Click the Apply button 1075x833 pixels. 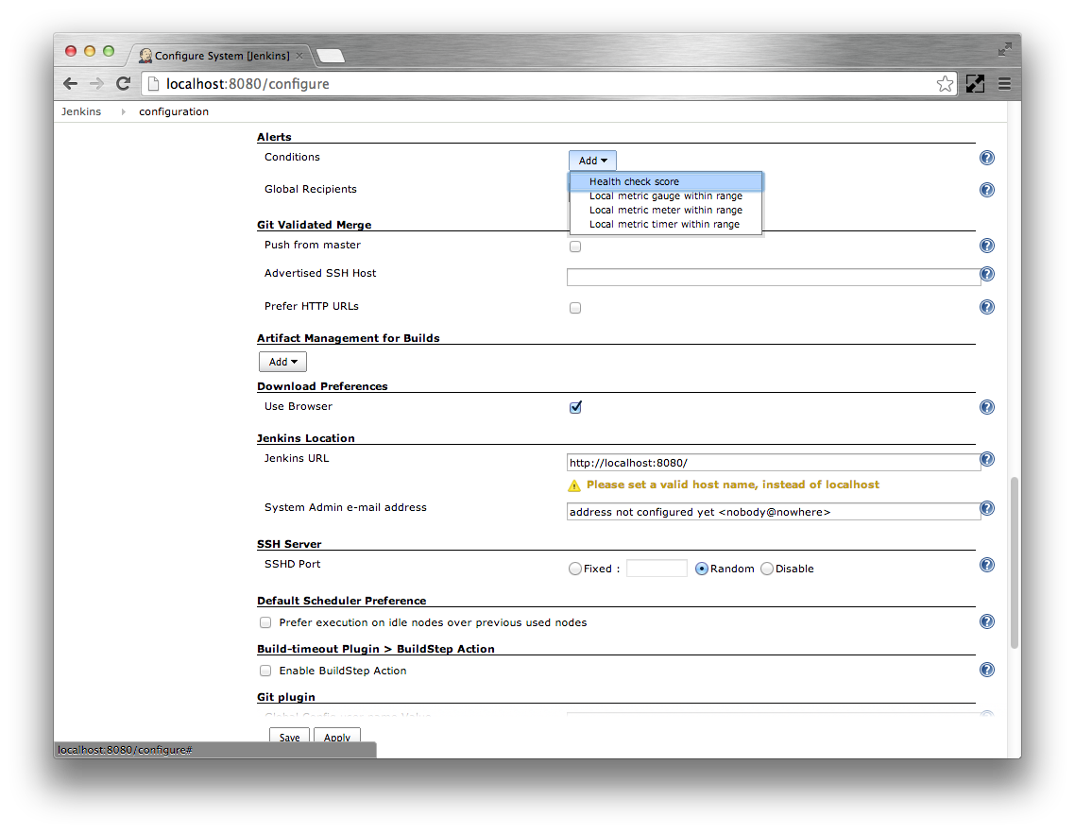click(x=337, y=737)
